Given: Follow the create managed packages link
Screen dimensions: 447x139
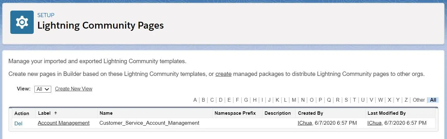Looking at the screenshot, I should click(223, 74).
